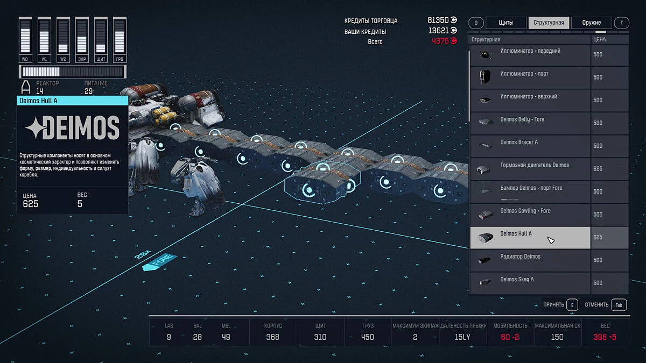Pick the Радиатор Deimos part icon

(x=483, y=260)
